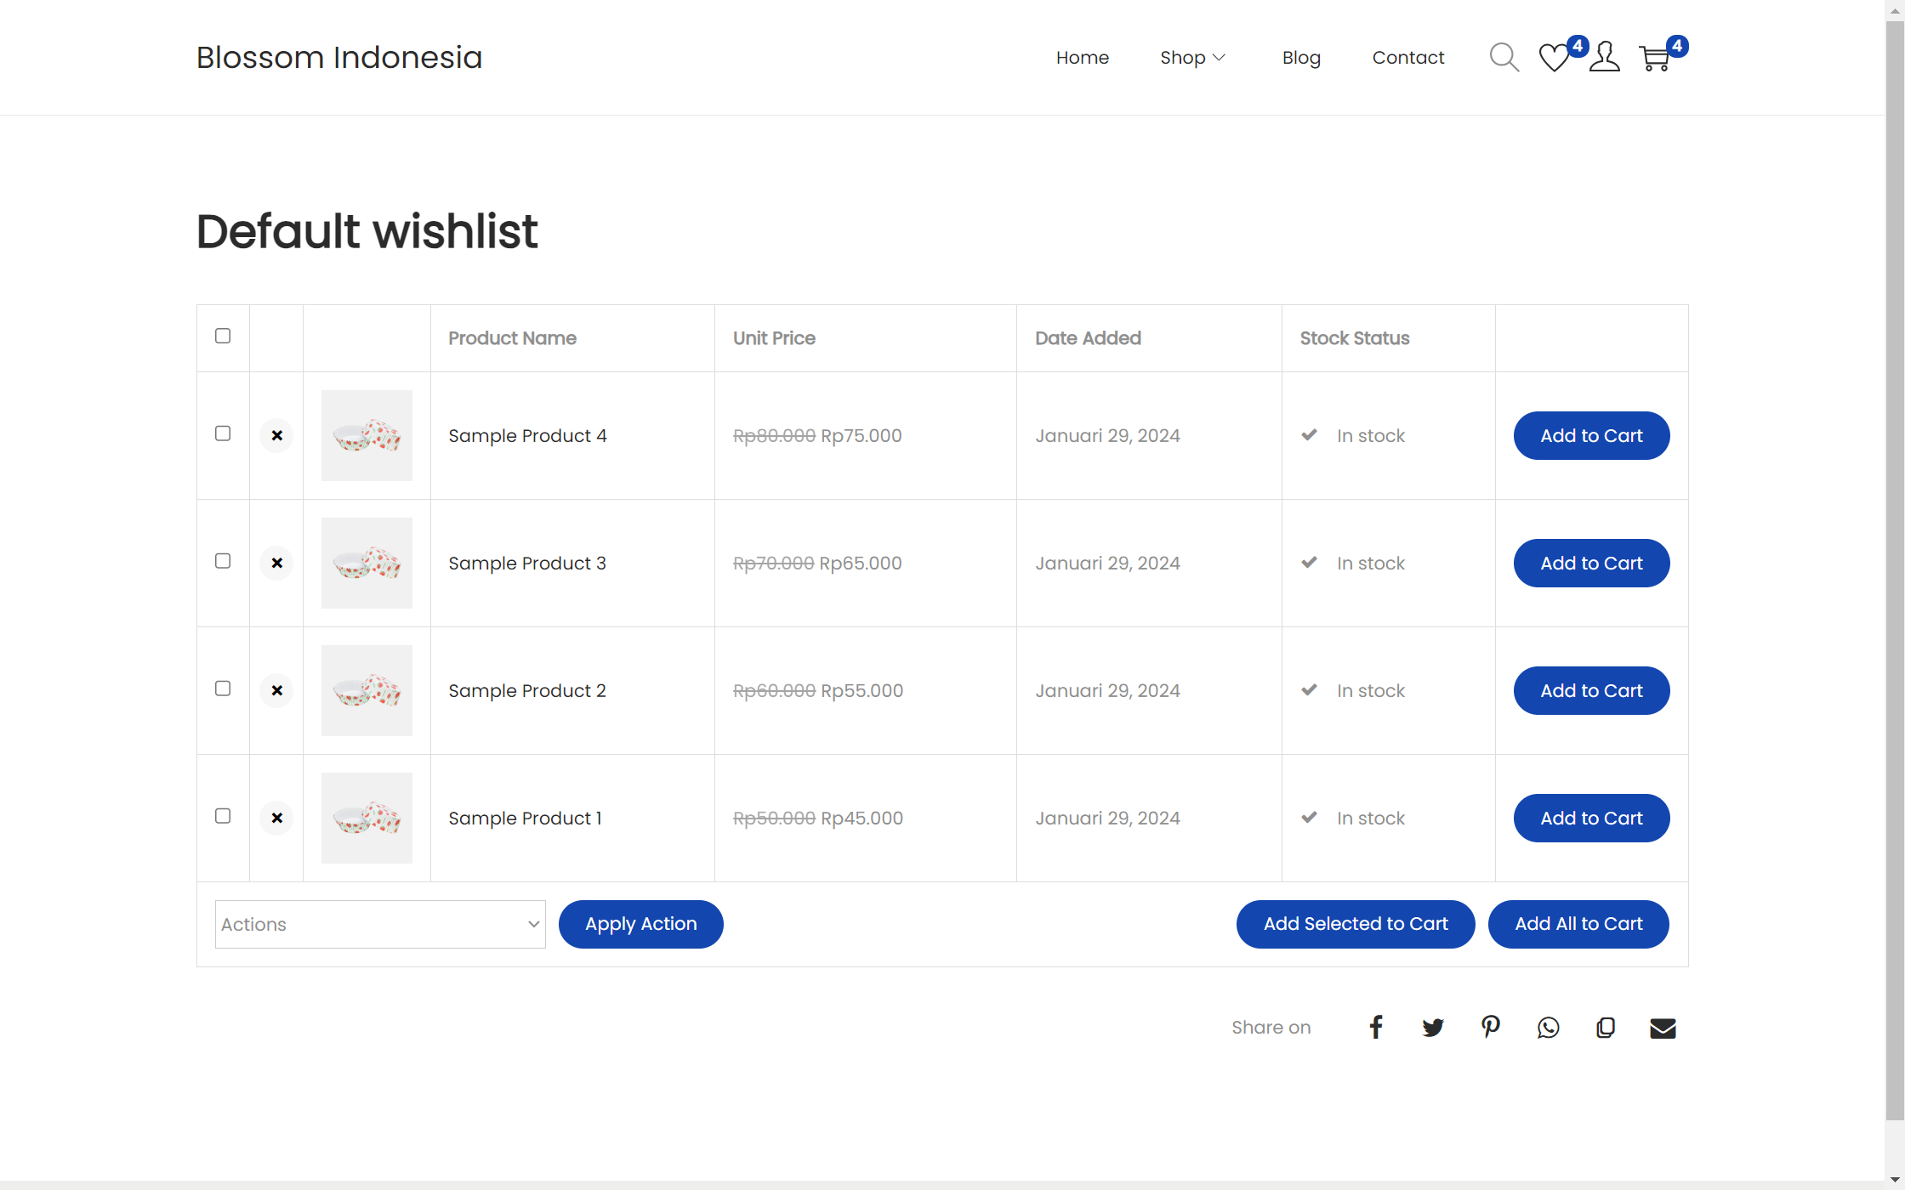Viewport: 1905px width, 1190px height.
Task: Share wishlist via WhatsApp
Action: click(x=1548, y=1027)
